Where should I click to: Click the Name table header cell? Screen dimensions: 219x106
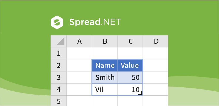[105, 65]
